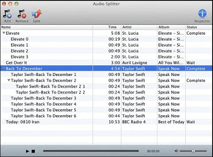The image size is (213, 157).
Task: Start playback with the play button
Action: click(28, 151)
